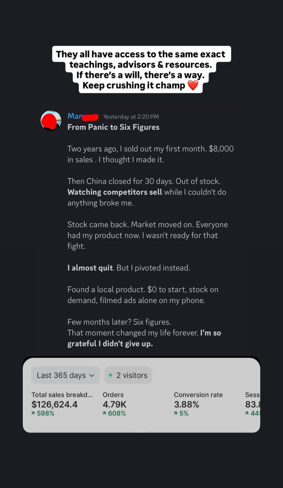Click the trend arrow under Sessions value
The width and height of the screenshot is (283, 488).
247,413
